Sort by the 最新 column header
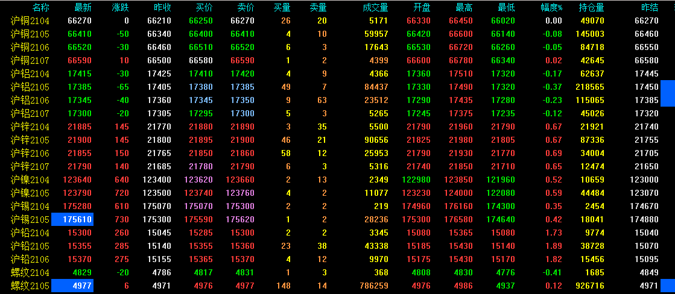This screenshot has height=294, width=675. coord(83,7)
